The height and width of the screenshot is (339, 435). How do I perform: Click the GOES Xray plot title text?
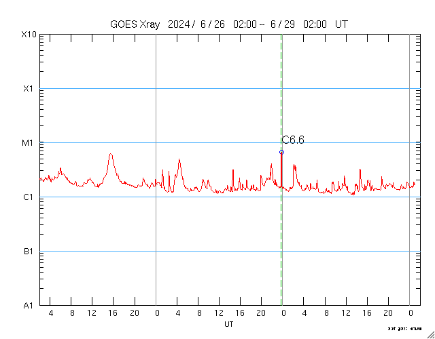[229, 24]
